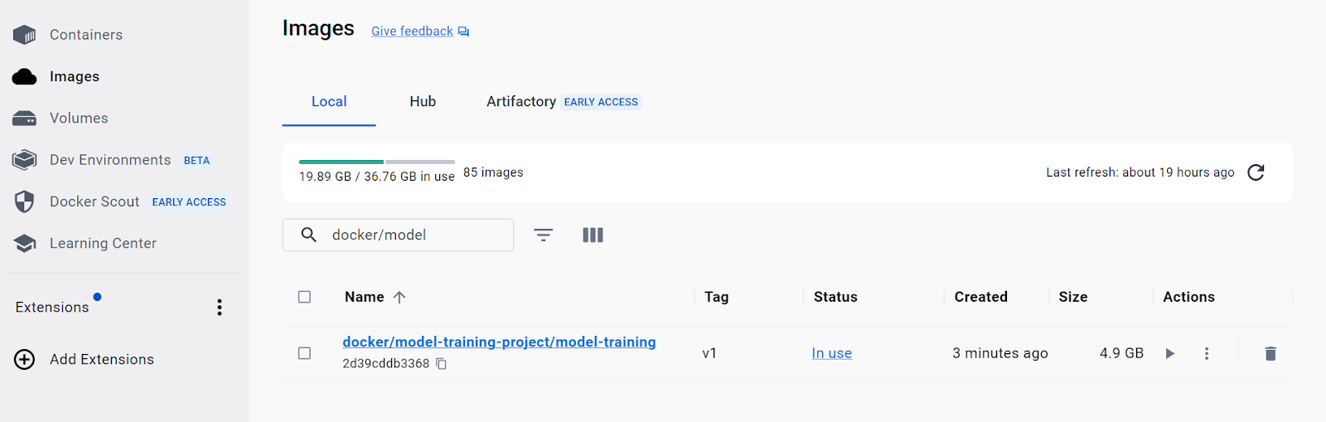Open the filter options icon
This screenshot has width=1326, height=422.
(x=543, y=235)
